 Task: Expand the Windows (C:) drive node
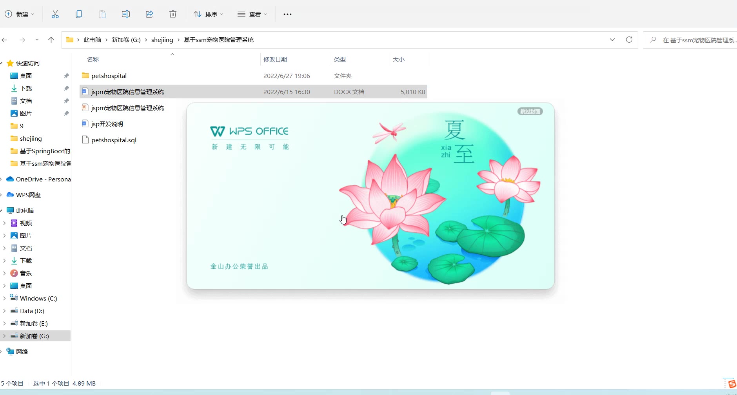[4, 298]
